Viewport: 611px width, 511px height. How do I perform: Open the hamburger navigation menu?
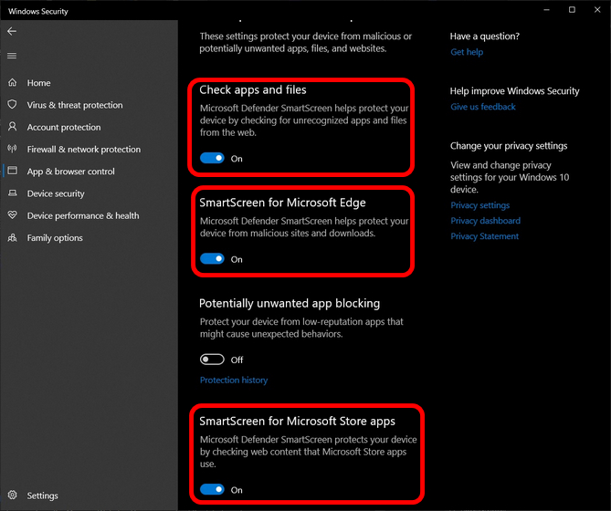pyautogui.click(x=12, y=56)
